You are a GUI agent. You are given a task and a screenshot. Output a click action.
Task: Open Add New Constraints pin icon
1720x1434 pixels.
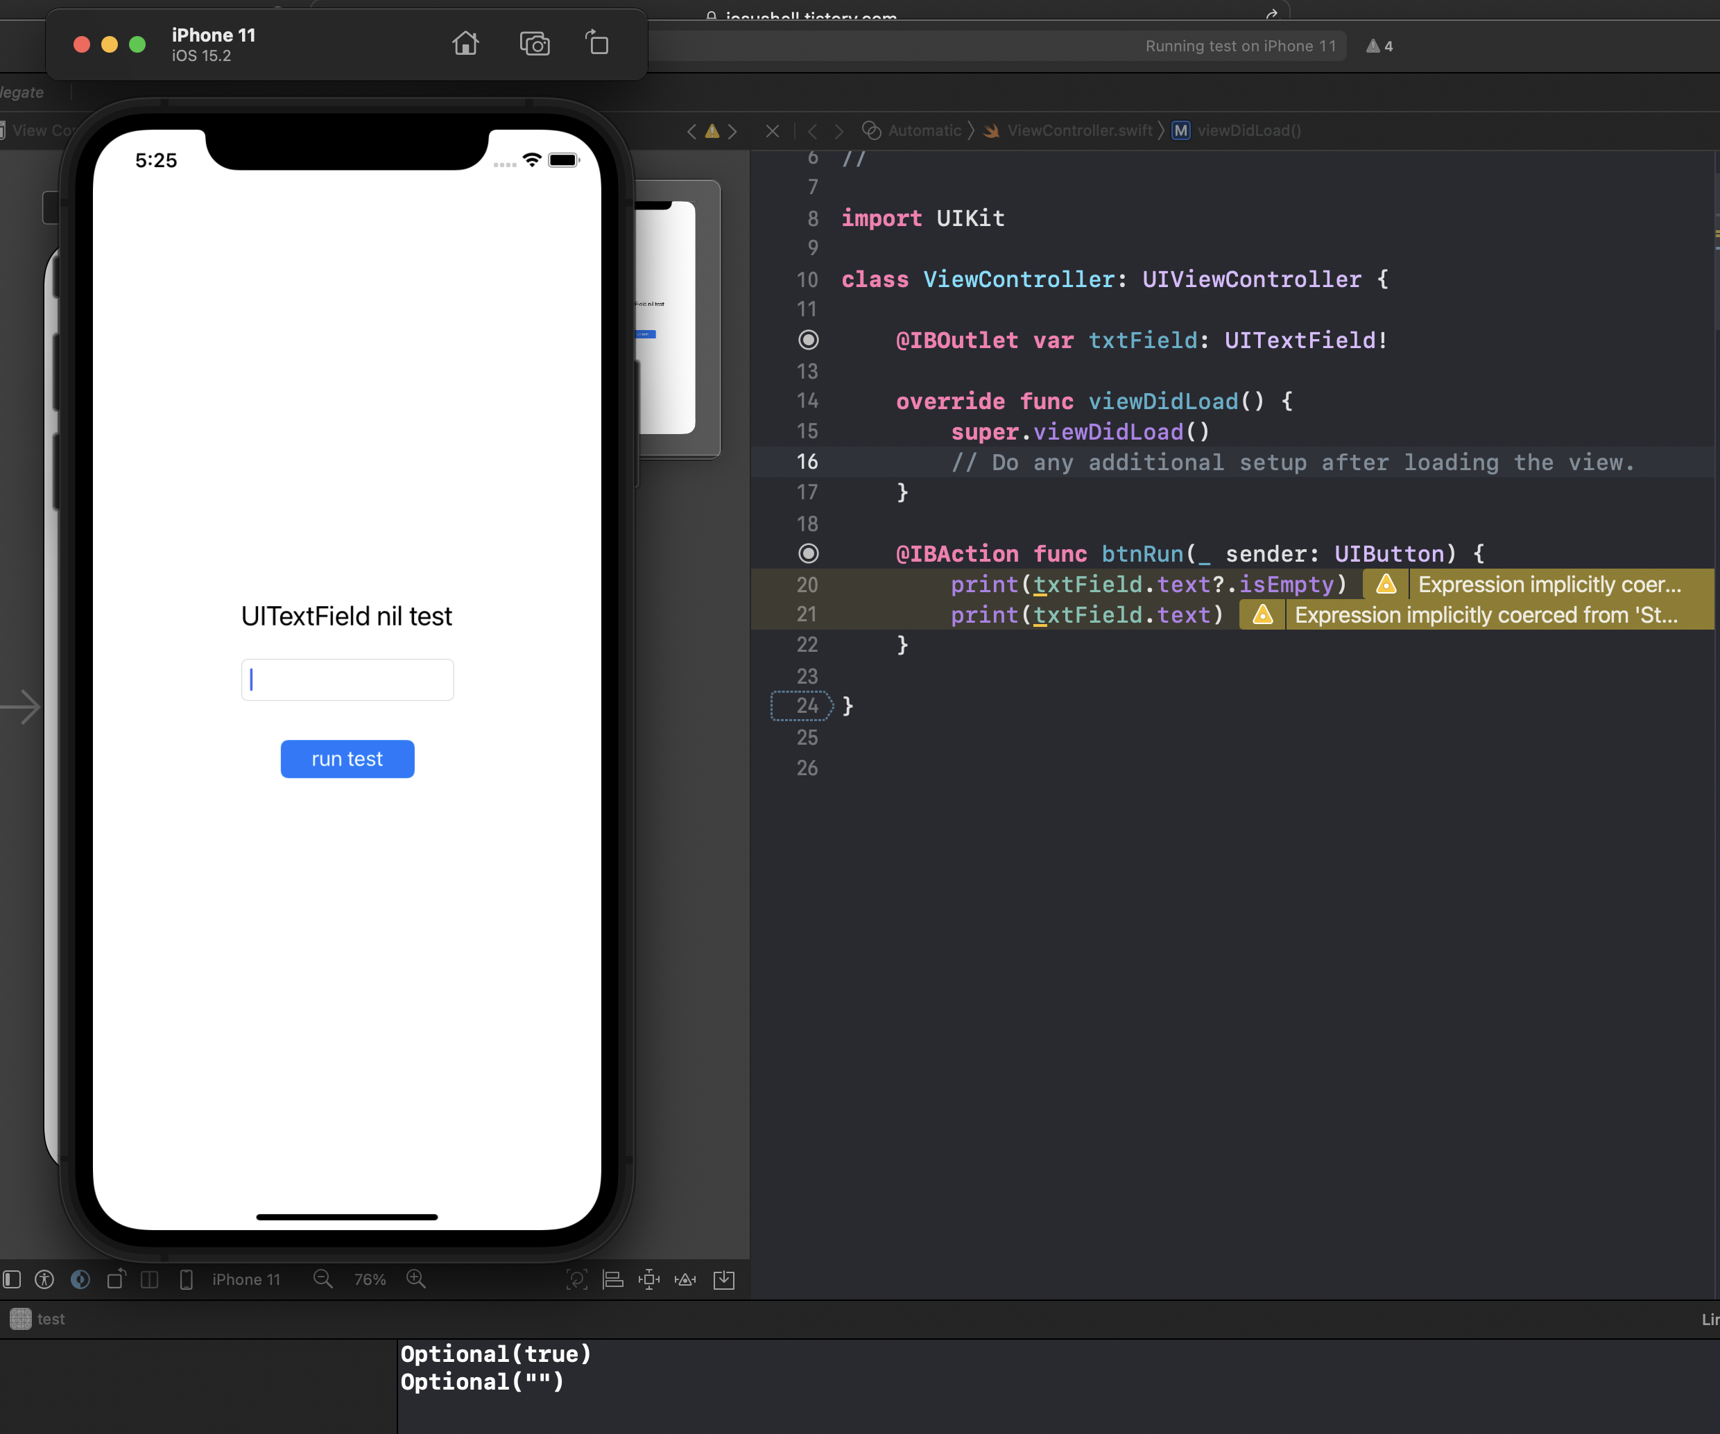(x=648, y=1279)
